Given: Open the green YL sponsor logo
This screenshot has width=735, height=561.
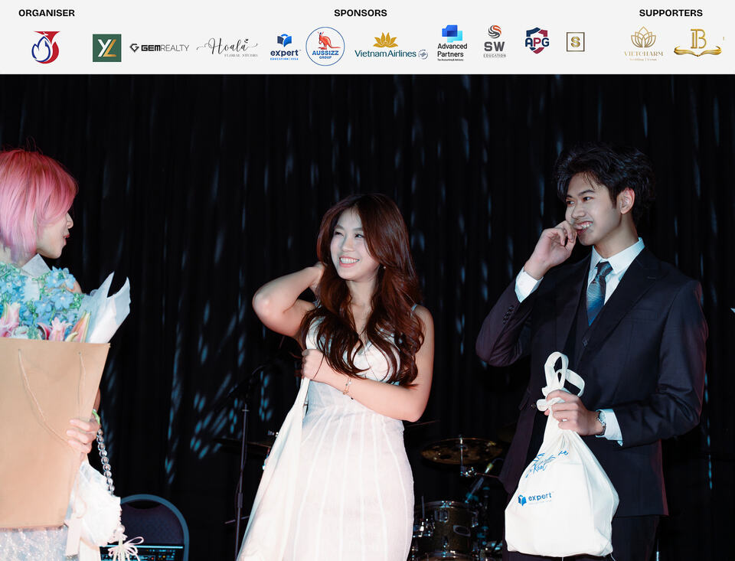Looking at the screenshot, I should click(107, 47).
